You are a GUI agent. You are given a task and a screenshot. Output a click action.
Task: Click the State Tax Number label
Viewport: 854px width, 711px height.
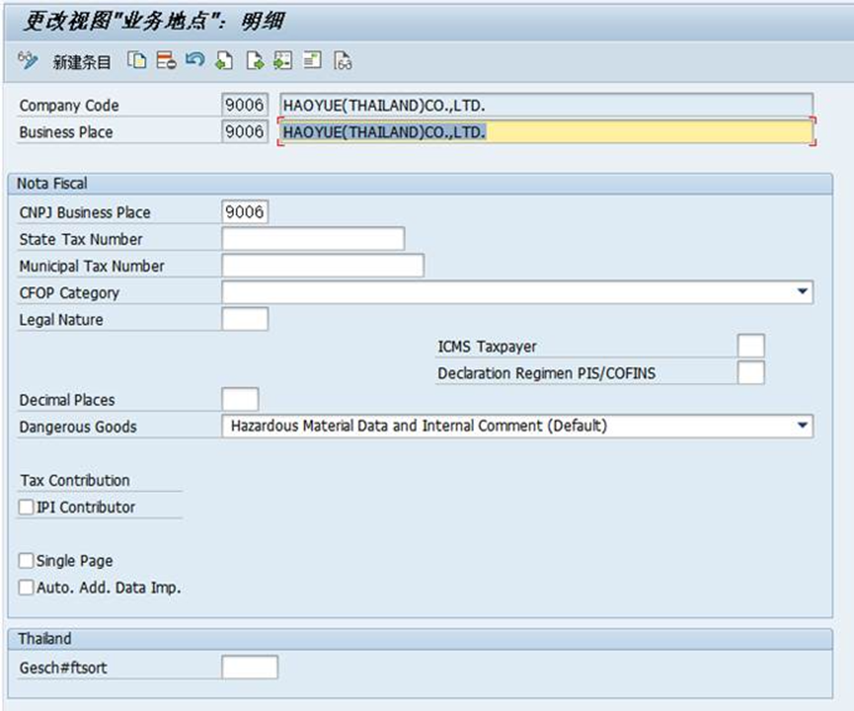coord(81,239)
